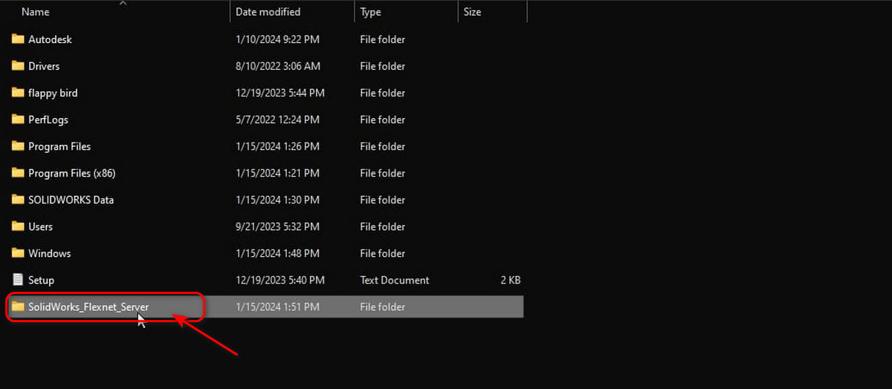
Task: Select the PerfLogs folder icon
Action: 19,120
